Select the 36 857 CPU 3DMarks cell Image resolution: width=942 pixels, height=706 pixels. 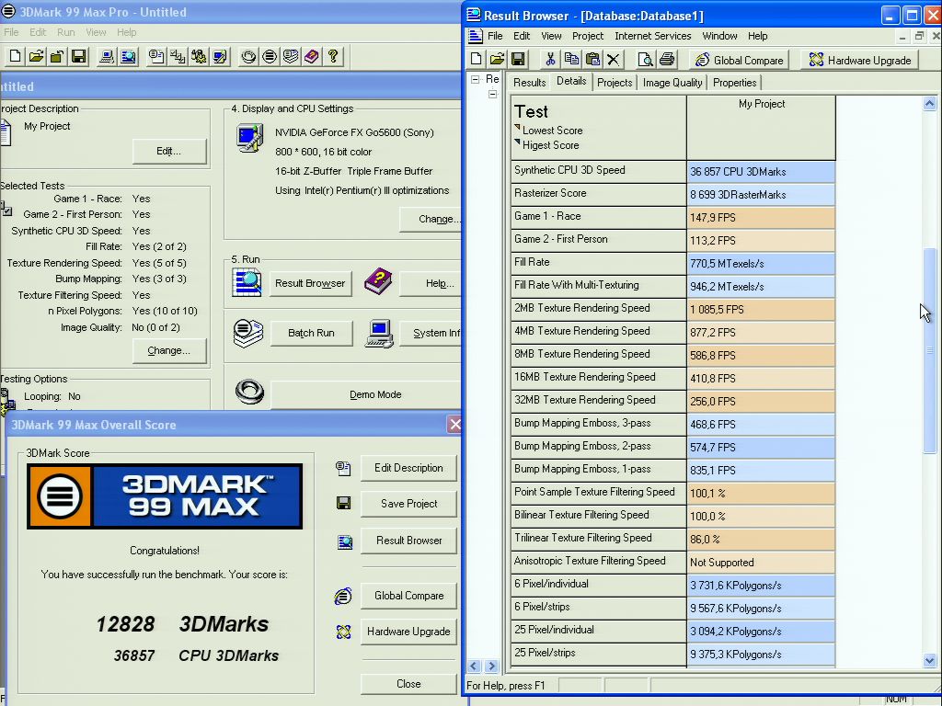coord(761,172)
